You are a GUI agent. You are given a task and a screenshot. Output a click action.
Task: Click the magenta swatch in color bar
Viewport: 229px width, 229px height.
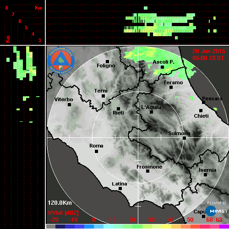[x=224, y=227]
